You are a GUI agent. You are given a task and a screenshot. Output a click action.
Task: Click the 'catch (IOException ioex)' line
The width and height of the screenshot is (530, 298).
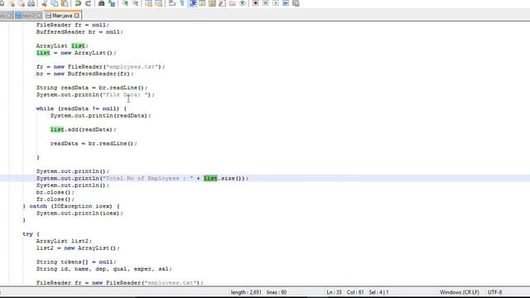pyautogui.click(x=71, y=206)
